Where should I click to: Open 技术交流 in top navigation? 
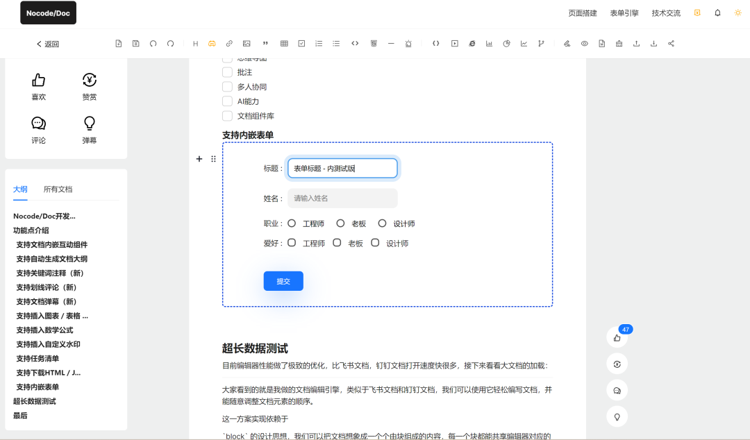click(x=666, y=13)
